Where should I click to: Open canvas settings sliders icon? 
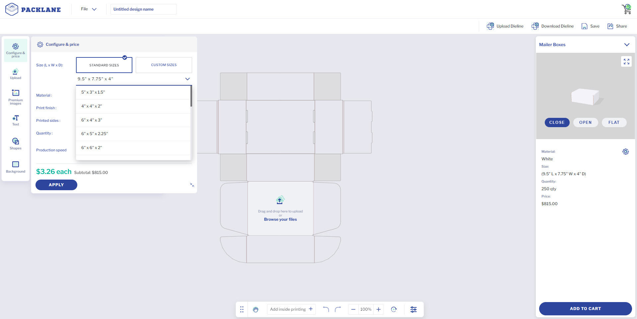413,309
